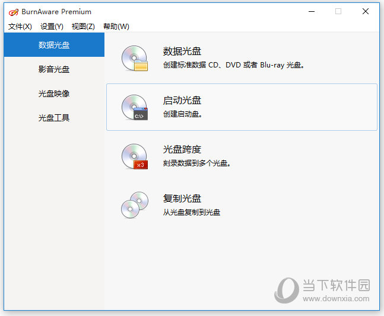Switch to the 光盘工具 sidebar category

(54, 118)
